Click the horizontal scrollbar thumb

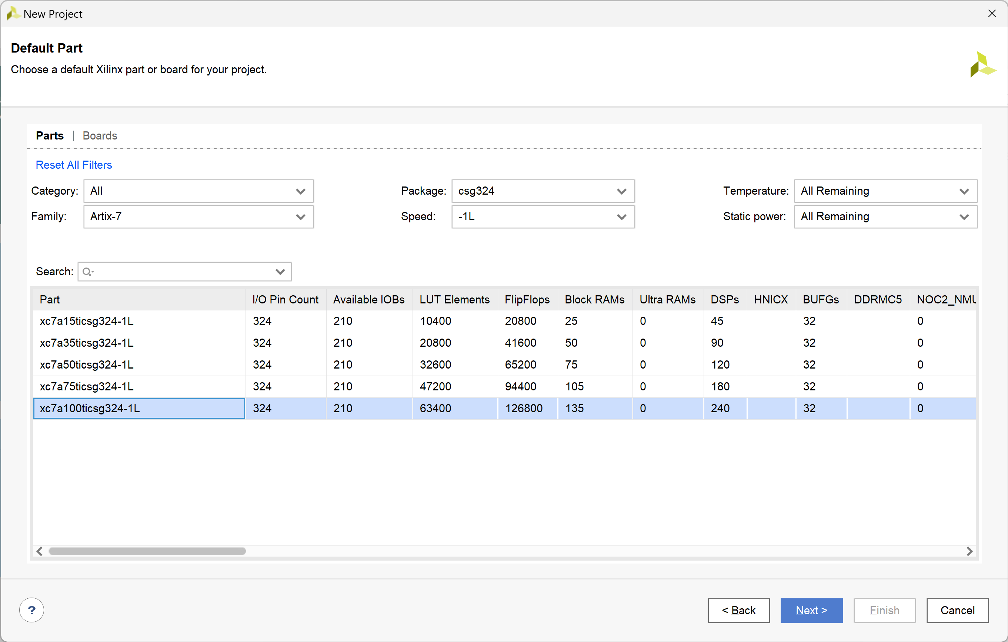point(147,551)
